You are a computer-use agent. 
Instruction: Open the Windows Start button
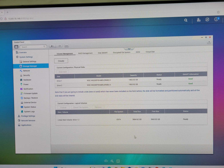click(x=55, y=167)
